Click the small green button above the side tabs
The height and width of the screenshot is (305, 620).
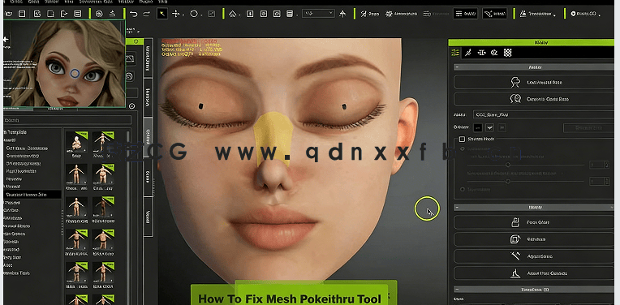(x=136, y=41)
